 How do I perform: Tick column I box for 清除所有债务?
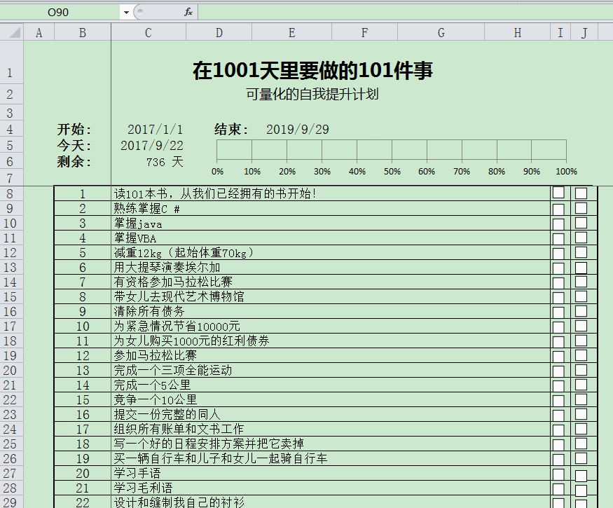point(558,313)
